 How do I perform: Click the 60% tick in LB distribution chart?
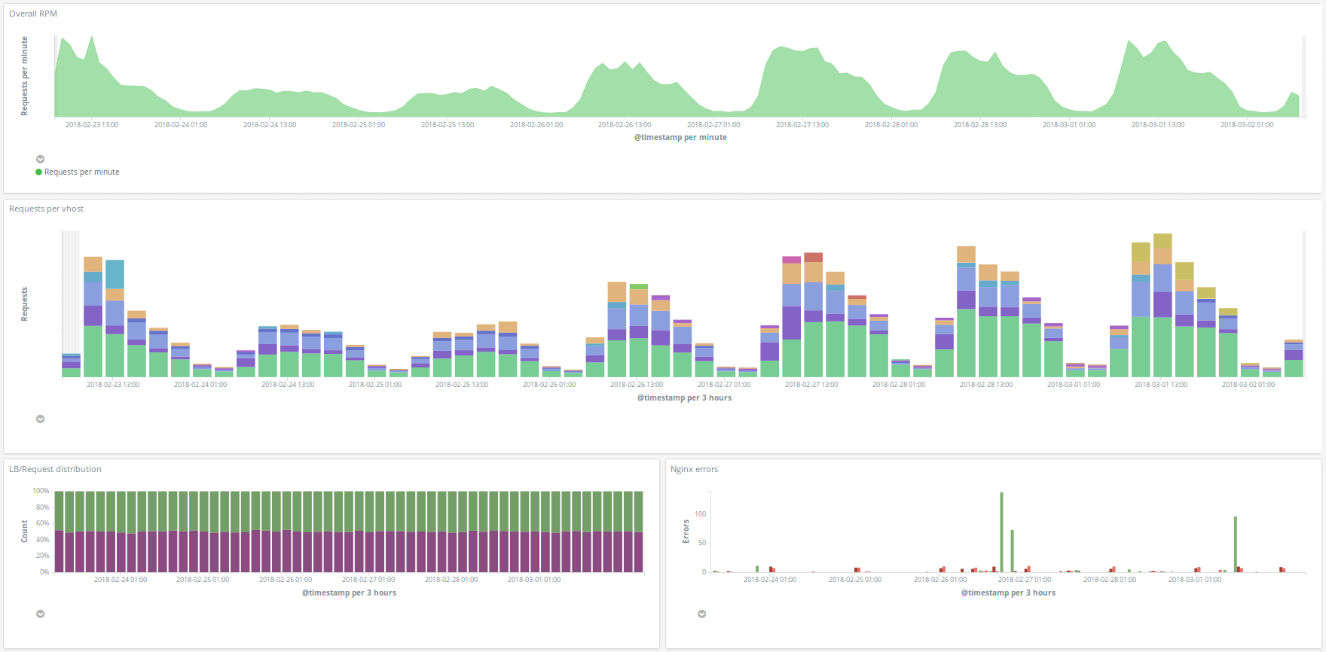pos(42,523)
